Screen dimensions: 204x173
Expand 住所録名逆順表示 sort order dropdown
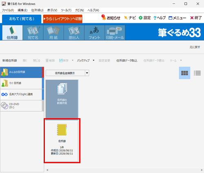tap(87, 73)
